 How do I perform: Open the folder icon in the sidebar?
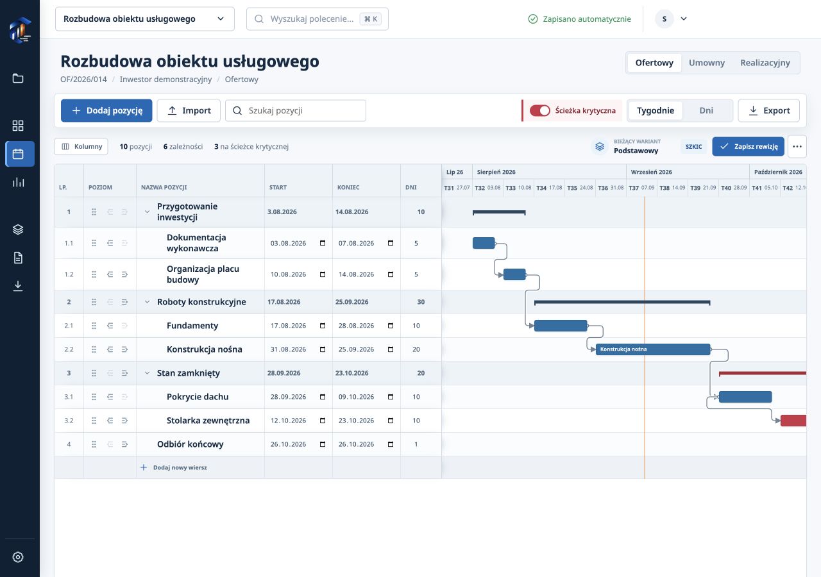18,78
